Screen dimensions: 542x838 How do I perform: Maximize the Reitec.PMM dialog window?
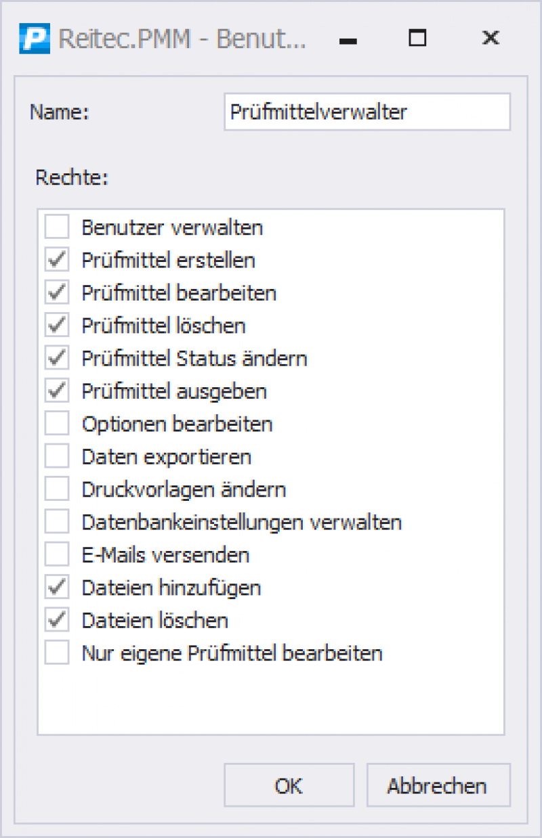(418, 39)
